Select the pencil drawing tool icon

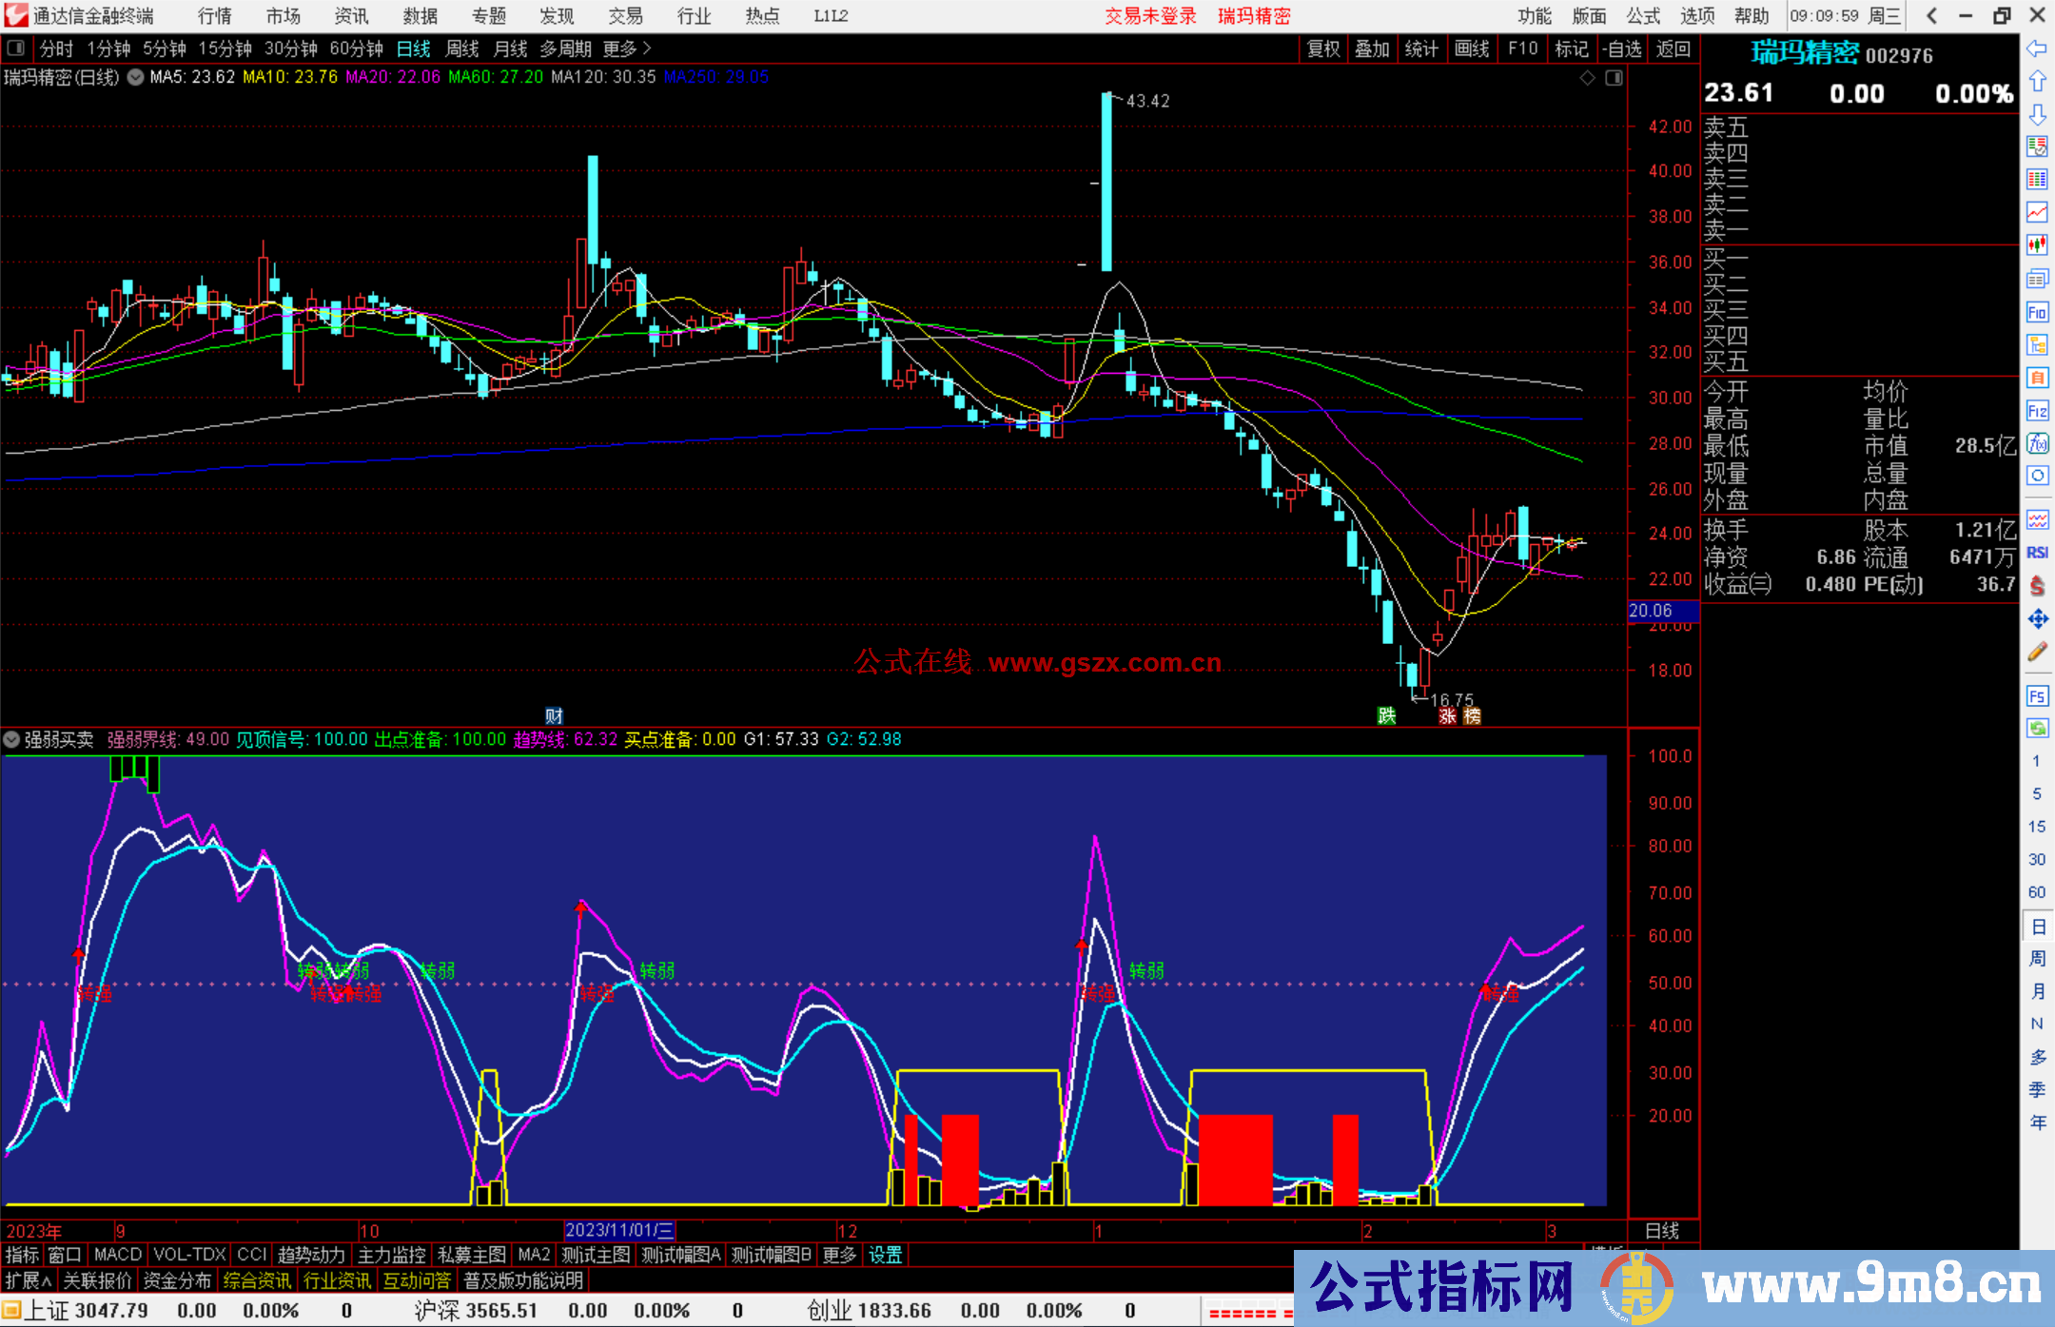[x=2037, y=653]
